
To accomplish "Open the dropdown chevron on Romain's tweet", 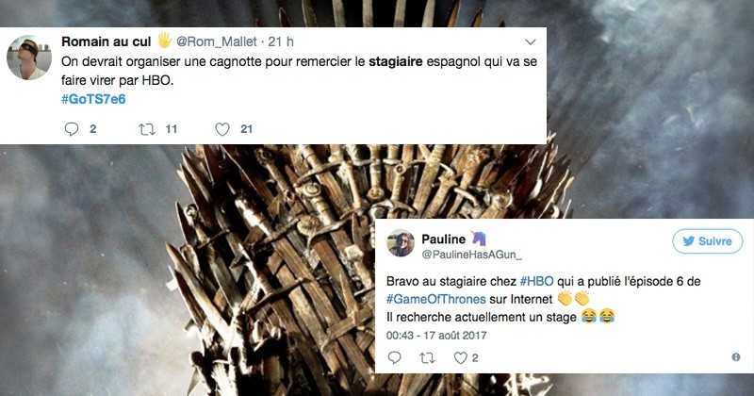I will click(531, 41).
